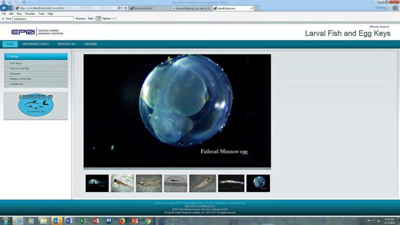
Task: Click Internet Explorer in the taskbar
Action: tap(18, 221)
